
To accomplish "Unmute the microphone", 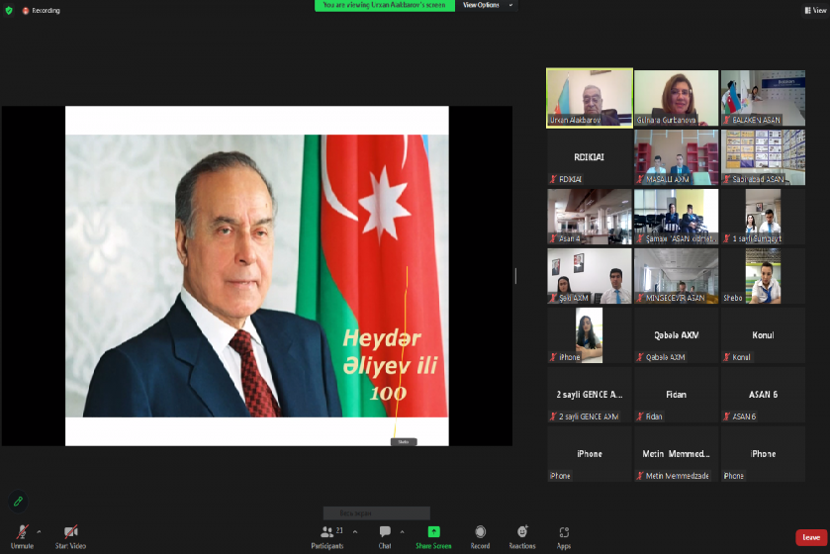I will pyautogui.click(x=22, y=534).
